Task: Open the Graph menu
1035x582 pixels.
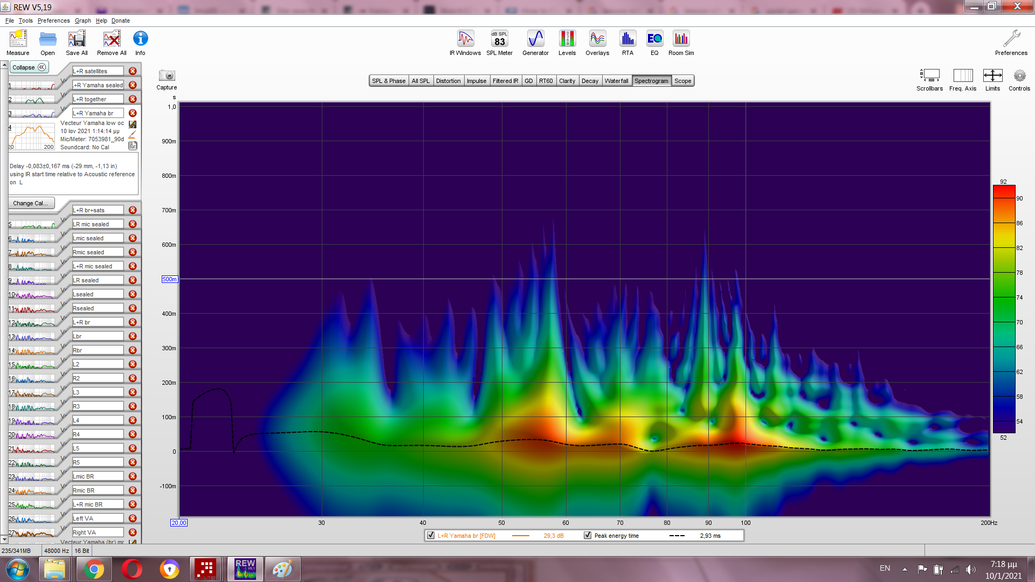Action: [82, 20]
